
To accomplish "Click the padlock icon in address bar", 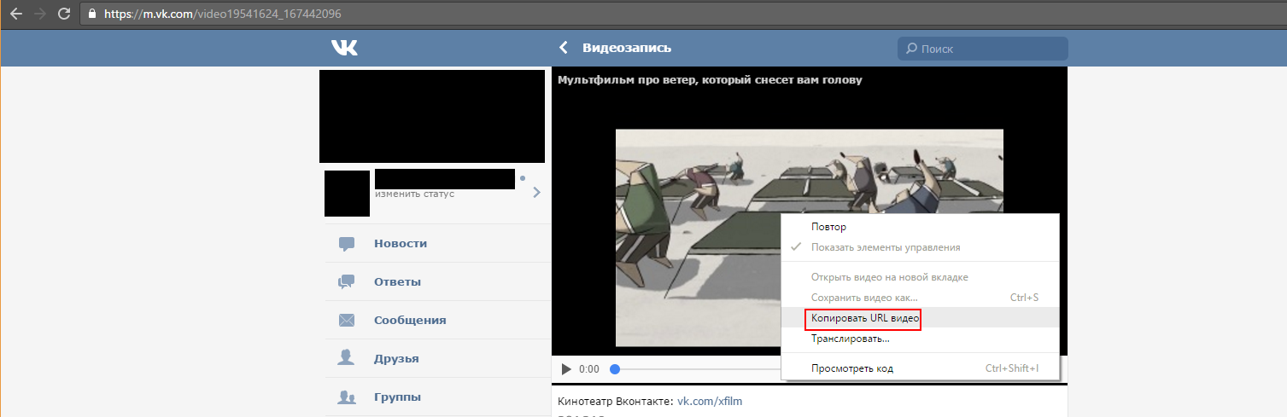I will [94, 14].
